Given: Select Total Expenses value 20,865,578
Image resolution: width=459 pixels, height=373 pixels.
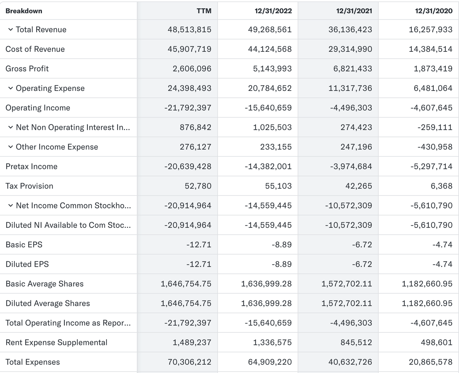Looking at the screenshot, I should point(431,362).
